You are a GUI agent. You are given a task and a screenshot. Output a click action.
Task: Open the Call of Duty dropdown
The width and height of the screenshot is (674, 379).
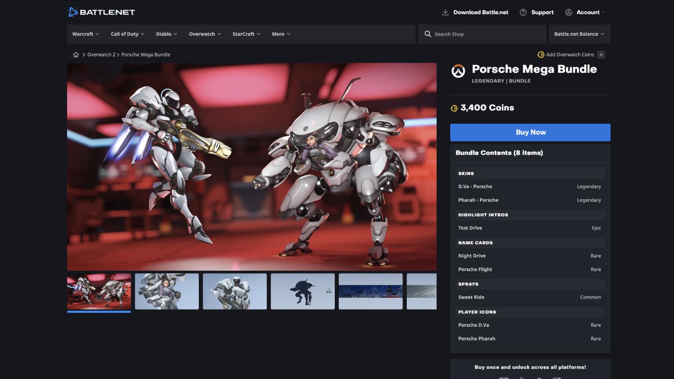click(127, 34)
